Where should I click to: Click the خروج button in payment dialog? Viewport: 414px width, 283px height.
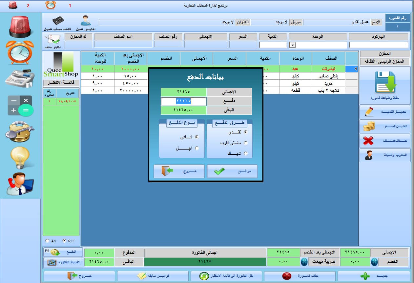[x=179, y=171]
